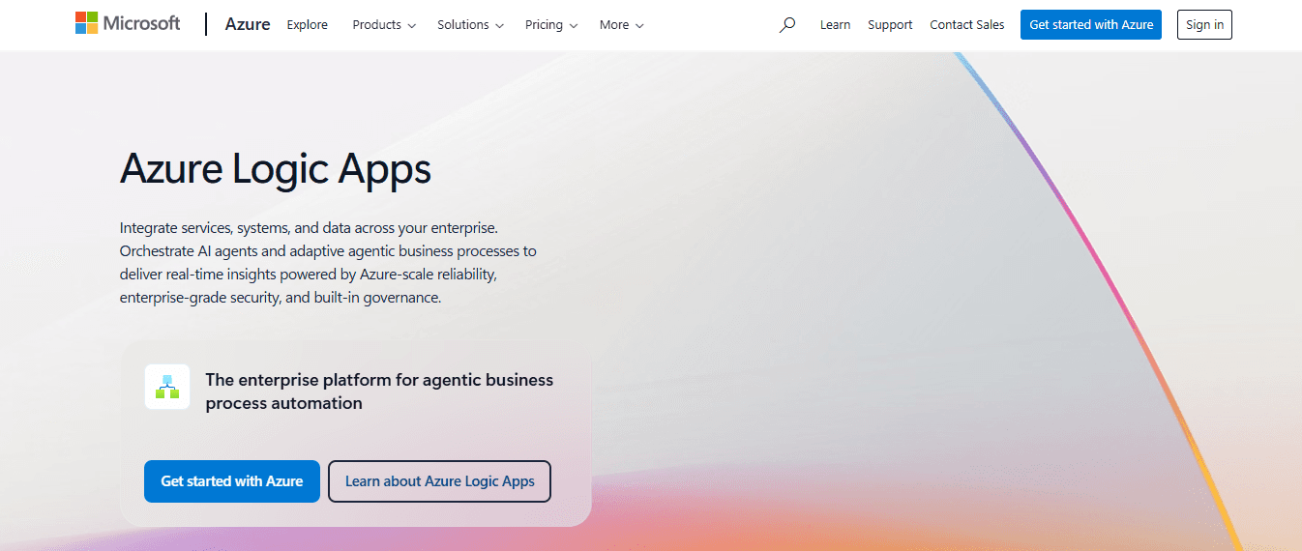Viewport: 1302px width, 551px height.
Task: Click the Logic Apps workflow icon
Action: tap(167, 387)
